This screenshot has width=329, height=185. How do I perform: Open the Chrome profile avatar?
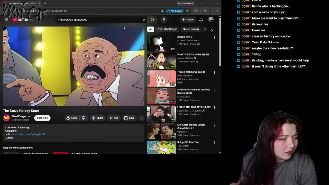[211, 11]
